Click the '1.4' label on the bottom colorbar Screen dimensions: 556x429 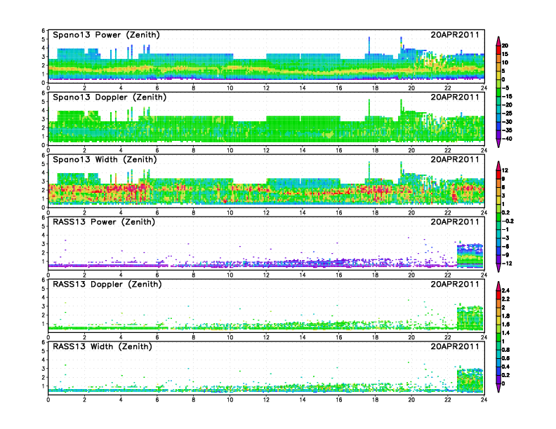(x=505, y=333)
